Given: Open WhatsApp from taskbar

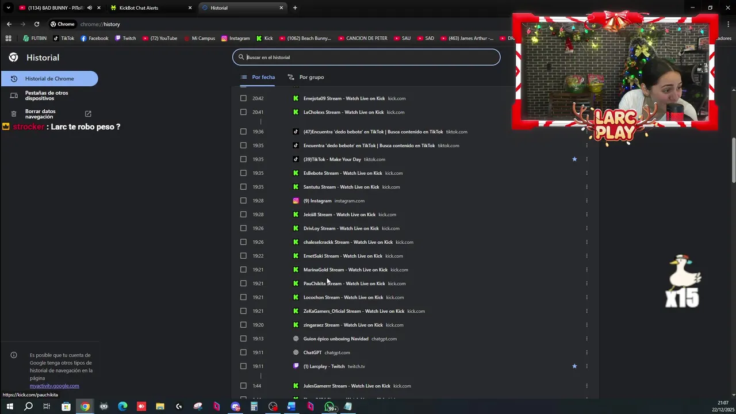Looking at the screenshot, I should point(329,407).
